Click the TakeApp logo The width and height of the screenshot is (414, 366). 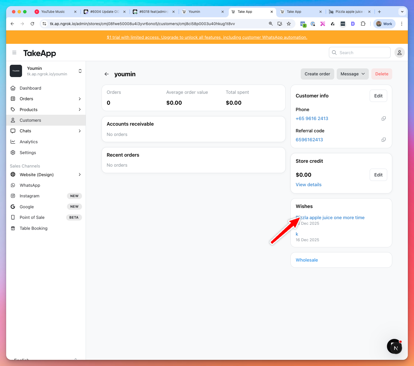click(x=40, y=53)
